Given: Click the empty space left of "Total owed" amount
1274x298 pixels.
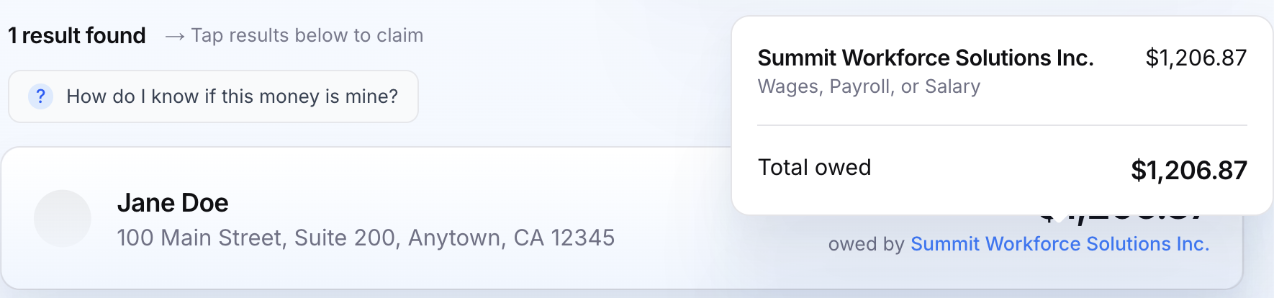Looking at the screenshot, I should (x=1000, y=170).
